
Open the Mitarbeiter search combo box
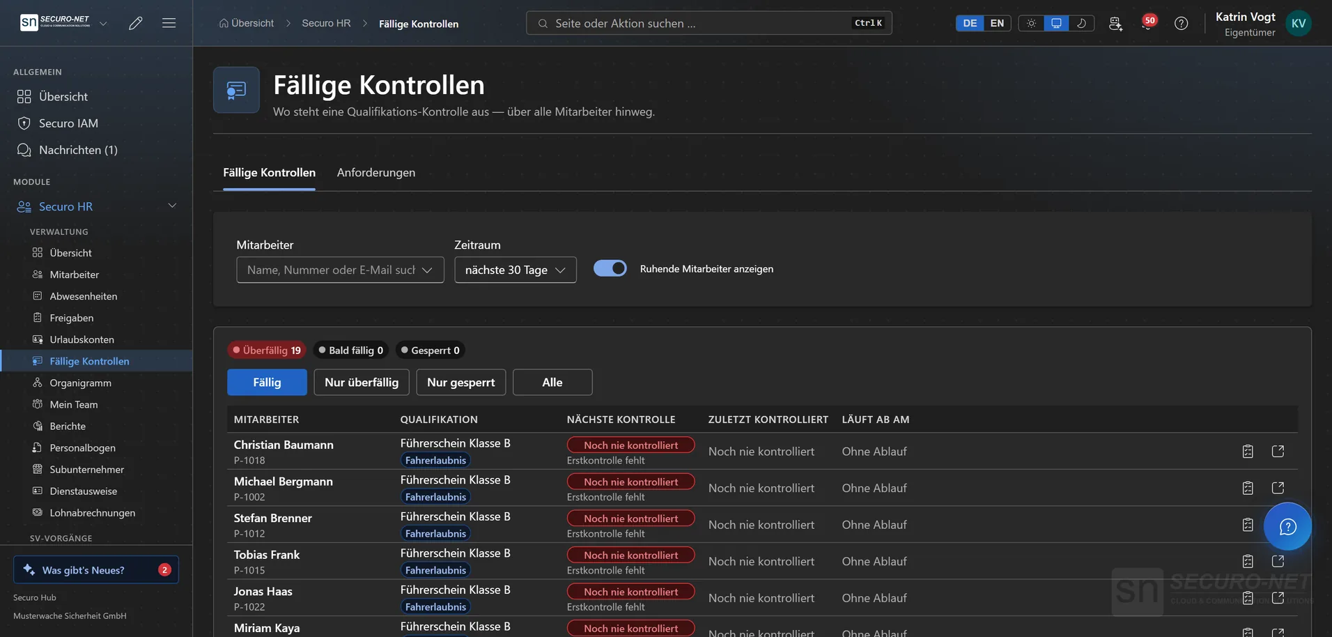pyautogui.click(x=340, y=270)
